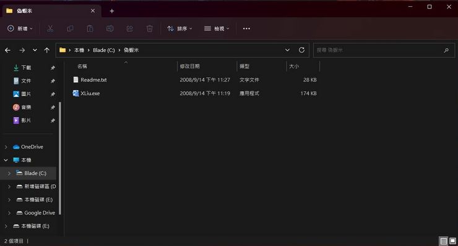Click Blade (C:) in the address breadcrumb
The width and height of the screenshot is (458, 246).
point(104,50)
